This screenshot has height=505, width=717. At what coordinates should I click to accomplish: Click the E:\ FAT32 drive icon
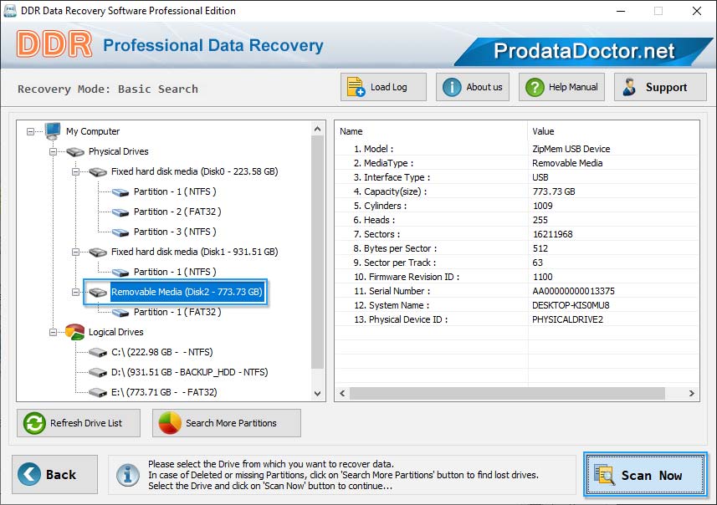click(98, 393)
